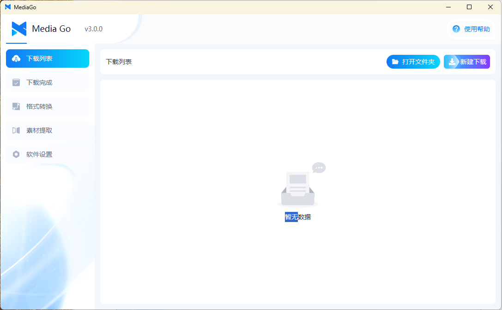Image resolution: width=502 pixels, height=310 pixels.
Task: Click the hexagon settings icon beside 软件设置
Action: (x=16, y=154)
